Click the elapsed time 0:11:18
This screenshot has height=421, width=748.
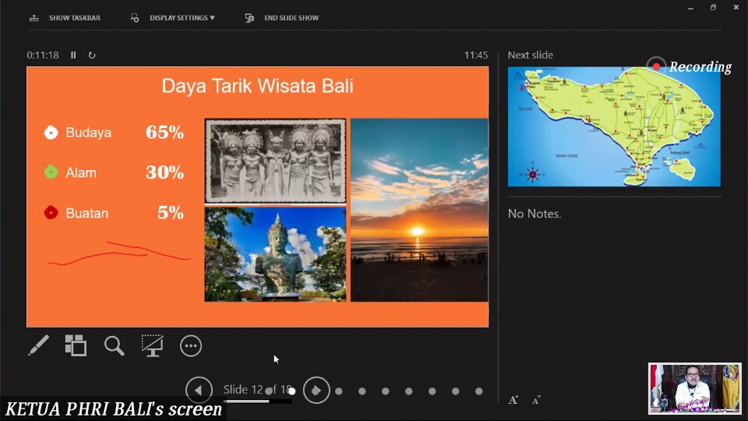point(43,55)
